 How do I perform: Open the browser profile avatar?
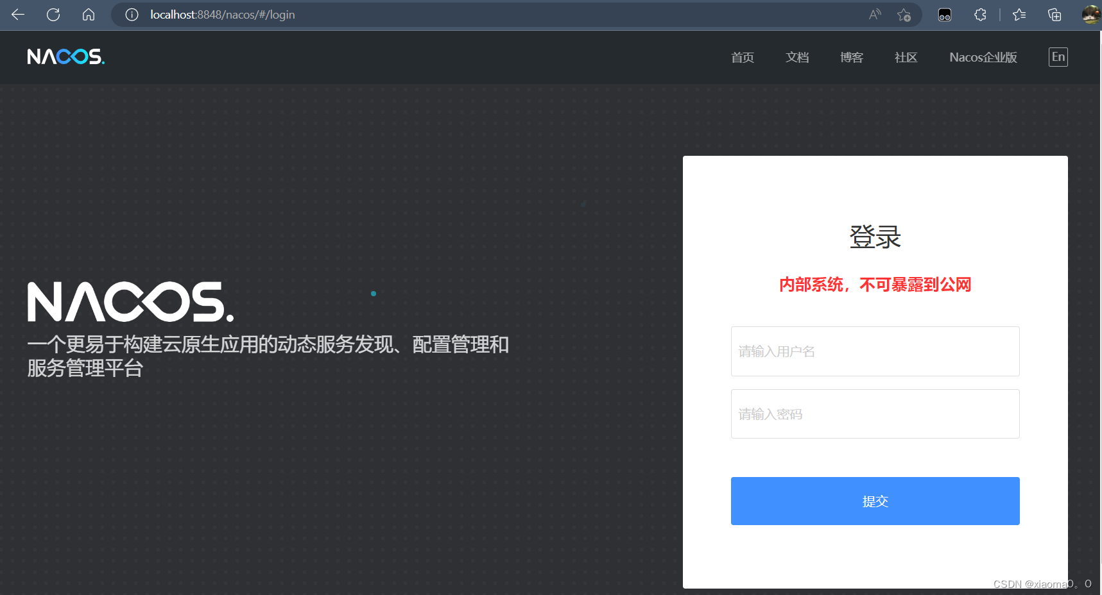point(1091,14)
